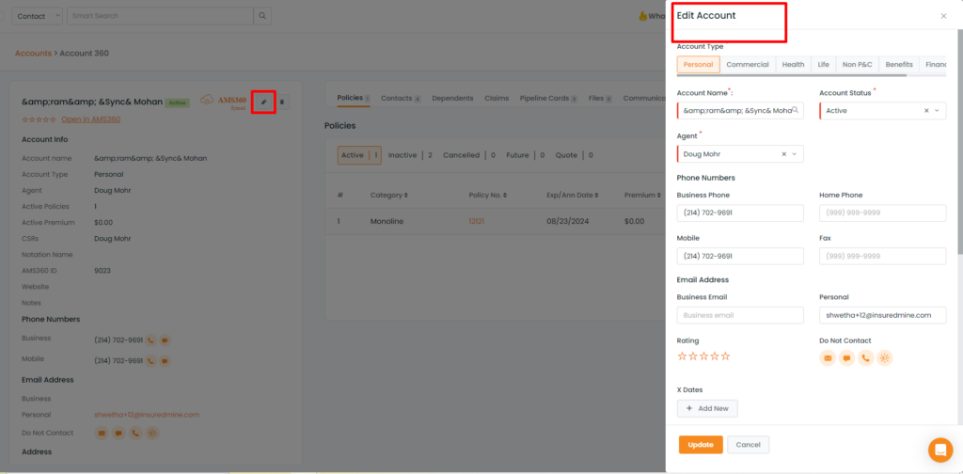Switch to the Policies tab

click(x=354, y=98)
